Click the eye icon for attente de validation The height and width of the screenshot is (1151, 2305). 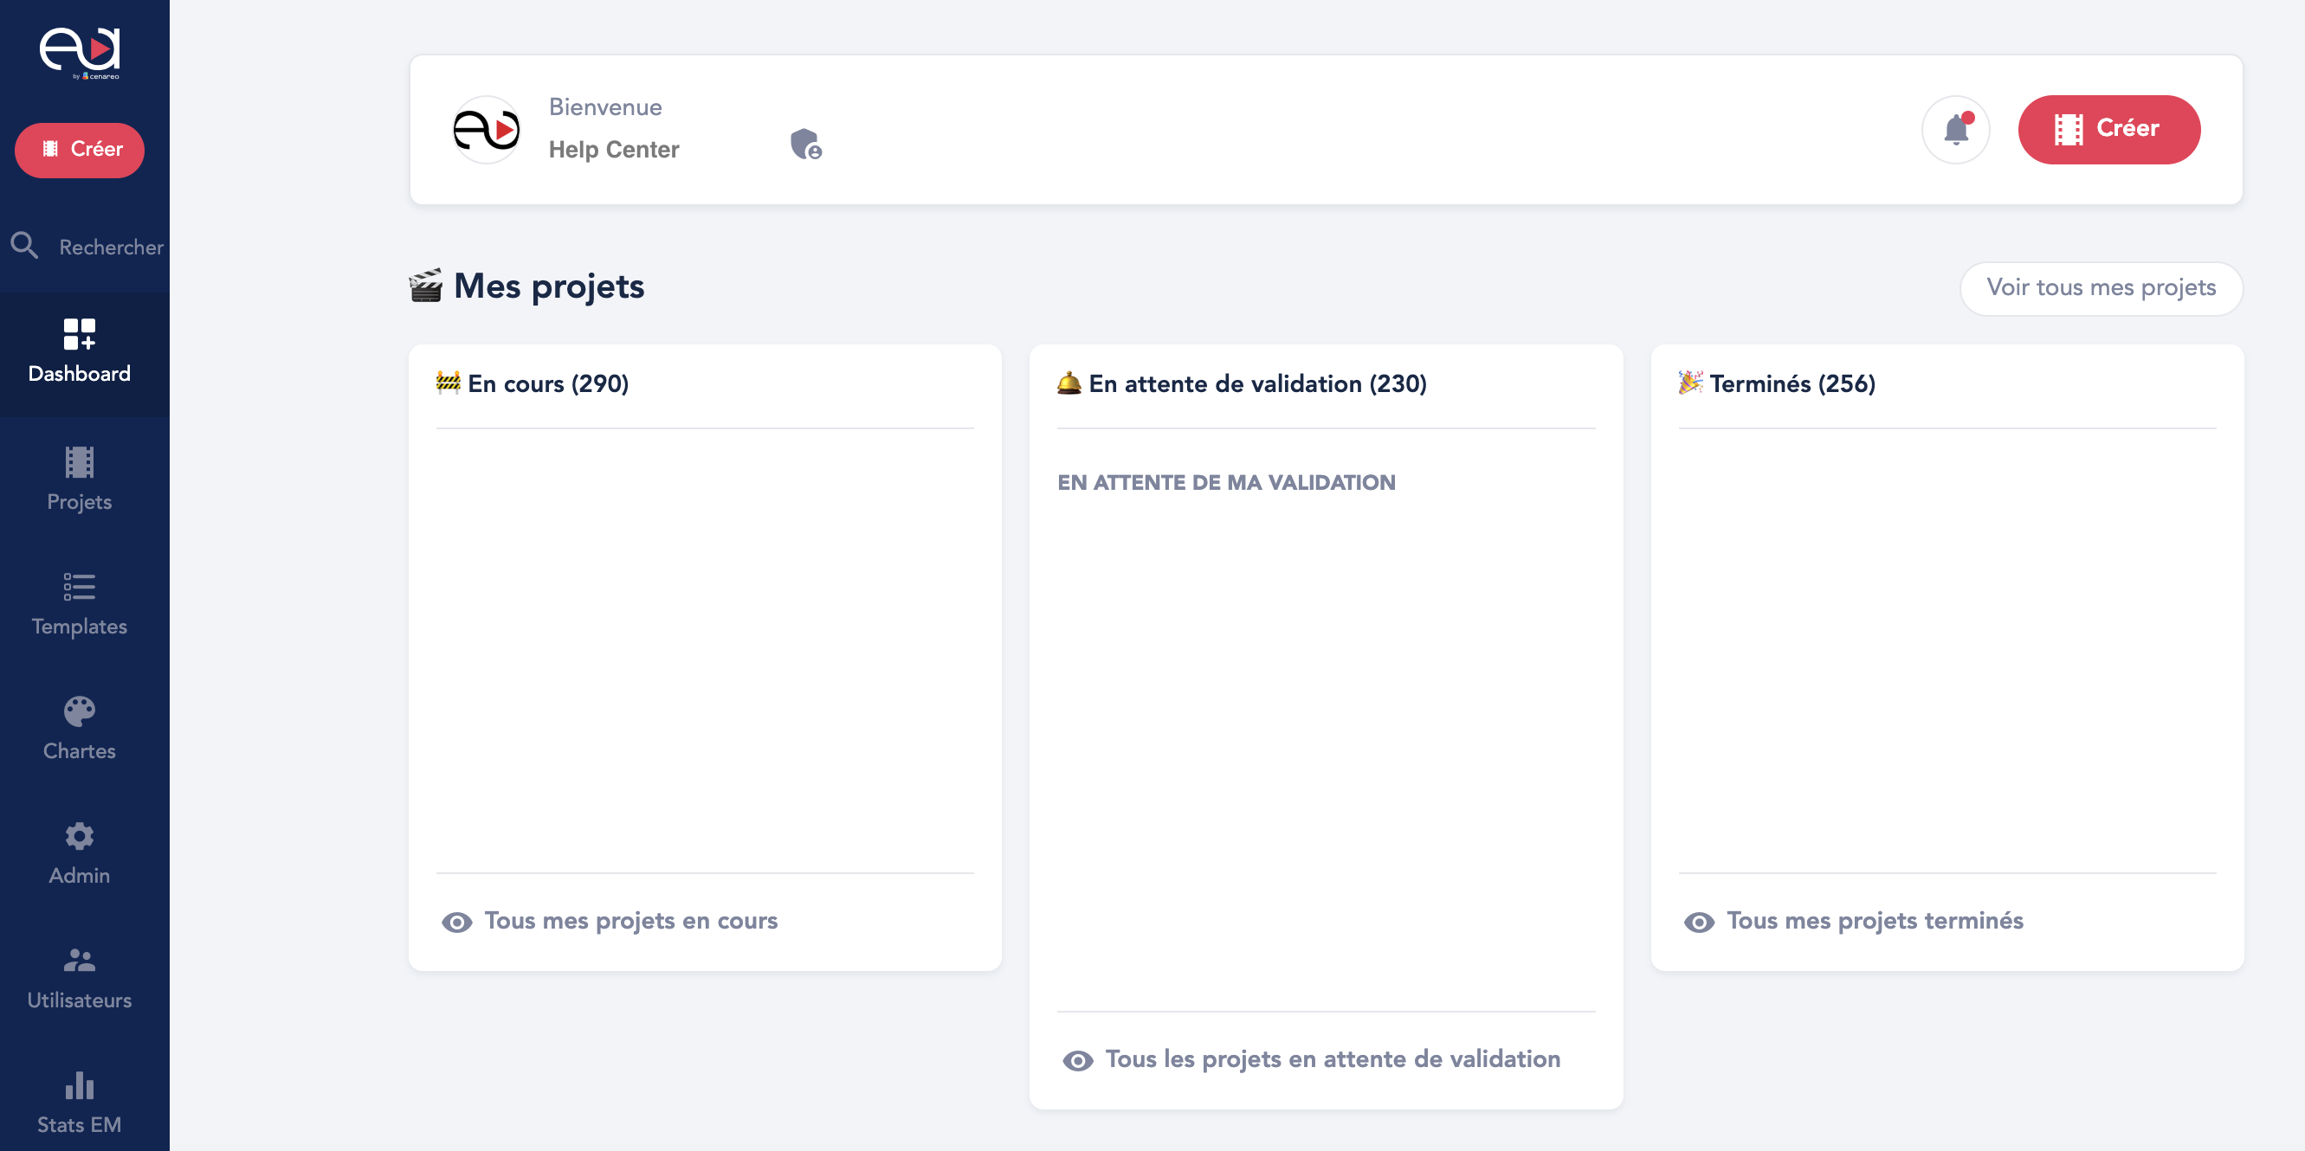pyautogui.click(x=1077, y=1061)
